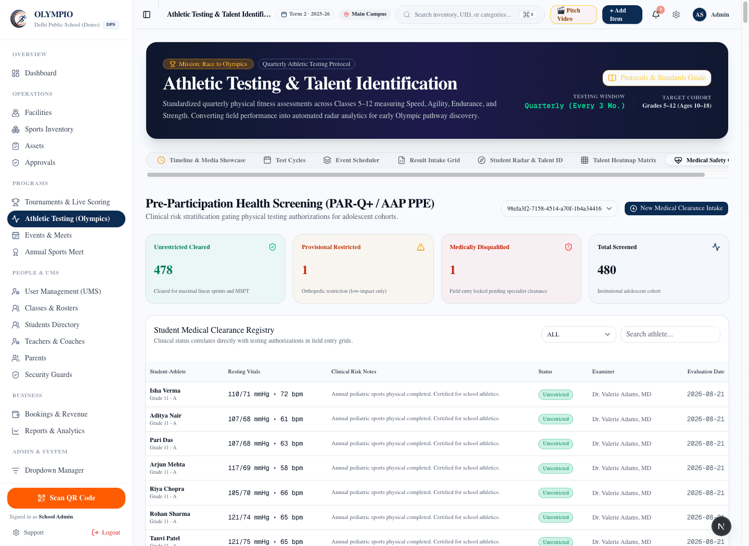Open Protocols & Standards Guide
Viewport: 749px width, 546px height.
click(x=657, y=78)
